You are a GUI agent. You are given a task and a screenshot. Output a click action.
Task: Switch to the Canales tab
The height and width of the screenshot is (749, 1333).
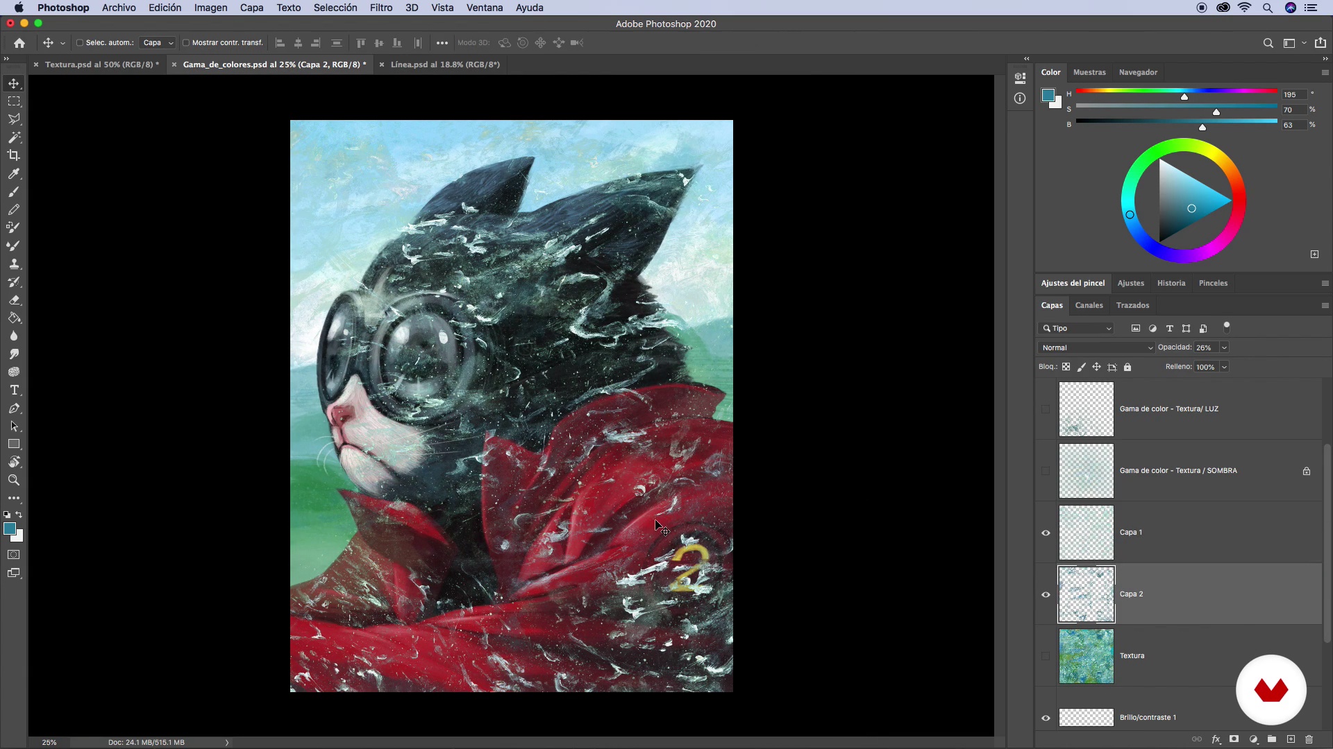coord(1089,305)
